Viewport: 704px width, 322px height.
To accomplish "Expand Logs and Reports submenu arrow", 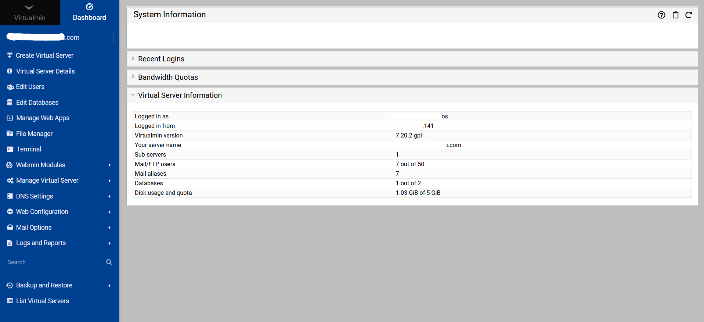I will [109, 243].
